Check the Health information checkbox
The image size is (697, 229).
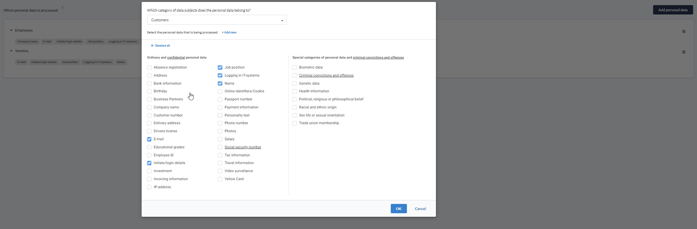coord(295,91)
